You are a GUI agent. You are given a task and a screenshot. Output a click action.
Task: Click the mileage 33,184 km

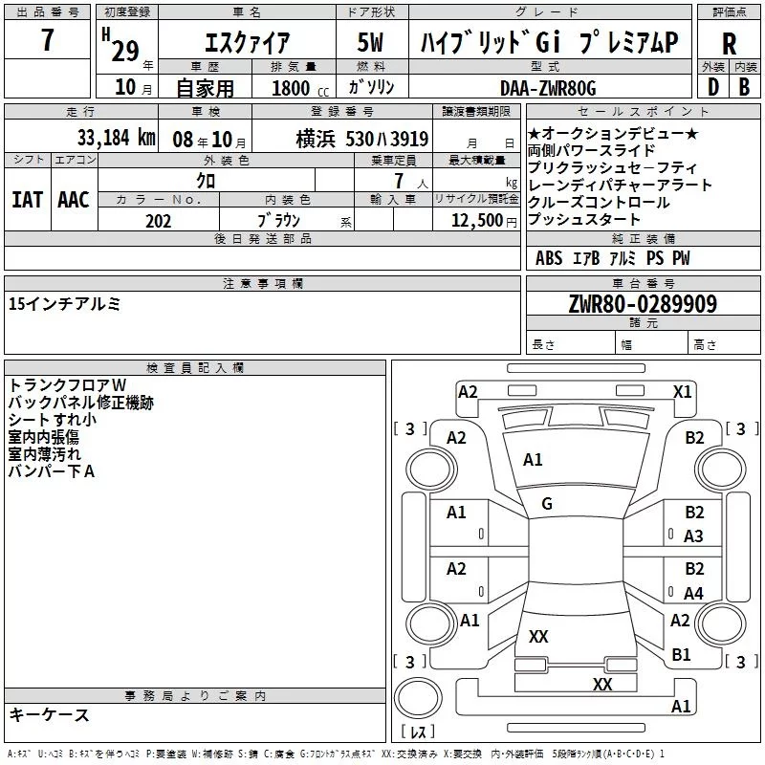tap(116, 138)
